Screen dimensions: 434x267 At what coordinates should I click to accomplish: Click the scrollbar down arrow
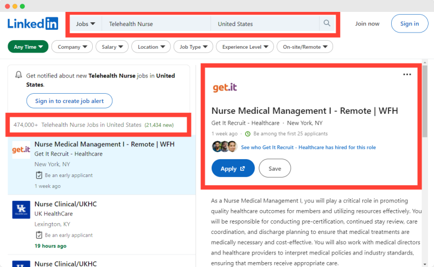[425, 264]
